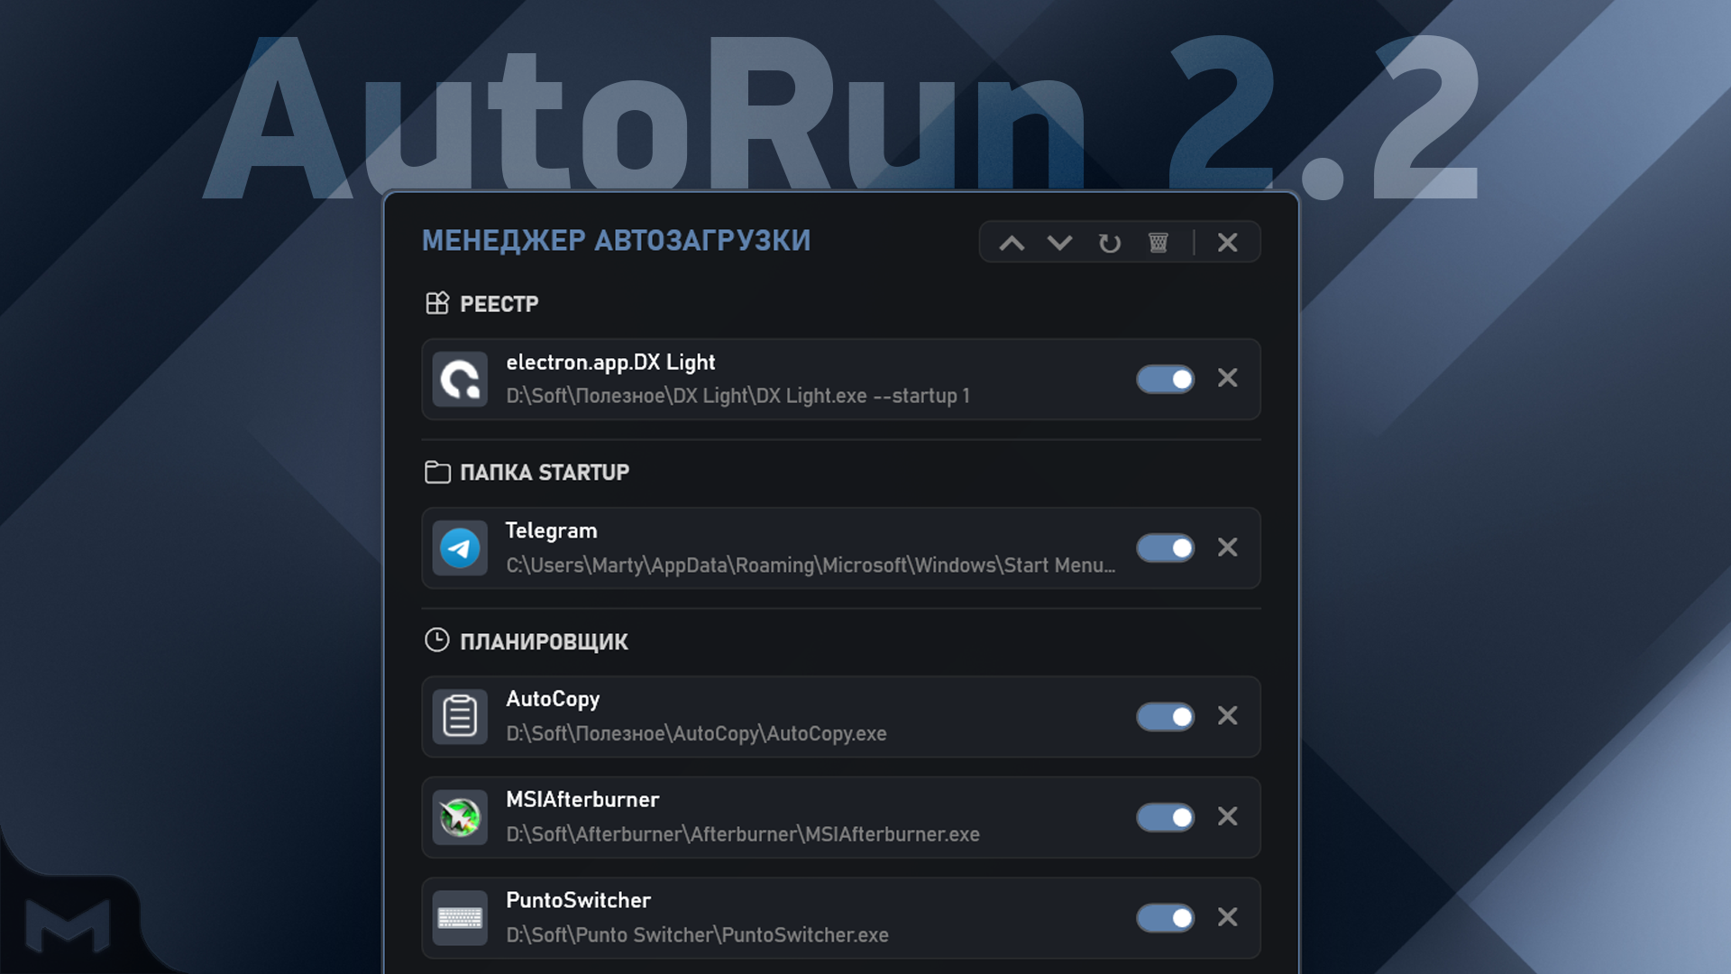This screenshot has height=974, width=1731.
Task: Click the Telegram app icon
Action: (460, 548)
